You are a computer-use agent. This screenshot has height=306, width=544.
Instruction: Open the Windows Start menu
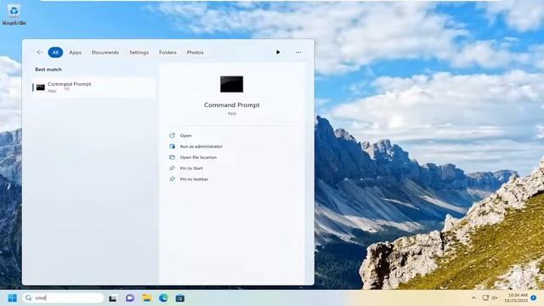(x=12, y=298)
